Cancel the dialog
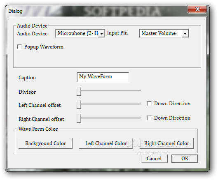Viewport: 218px width, 180px height. [154, 159]
